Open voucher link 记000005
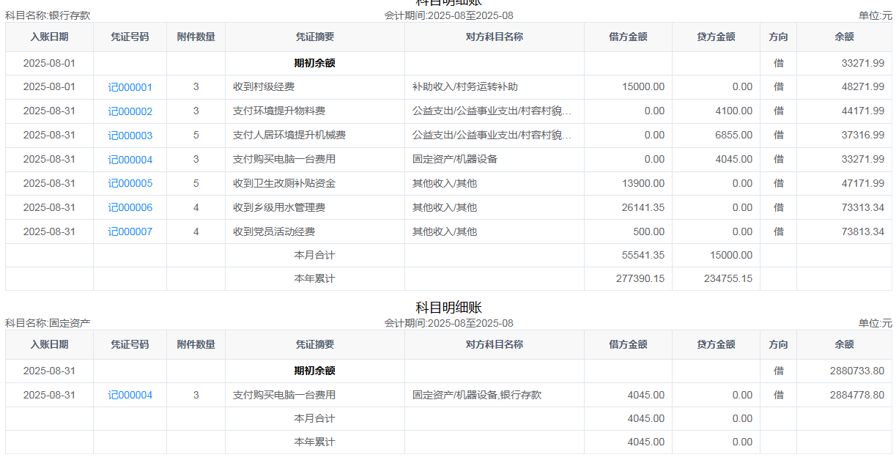The height and width of the screenshot is (471, 896). pyautogui.click(x=130, y=184)
